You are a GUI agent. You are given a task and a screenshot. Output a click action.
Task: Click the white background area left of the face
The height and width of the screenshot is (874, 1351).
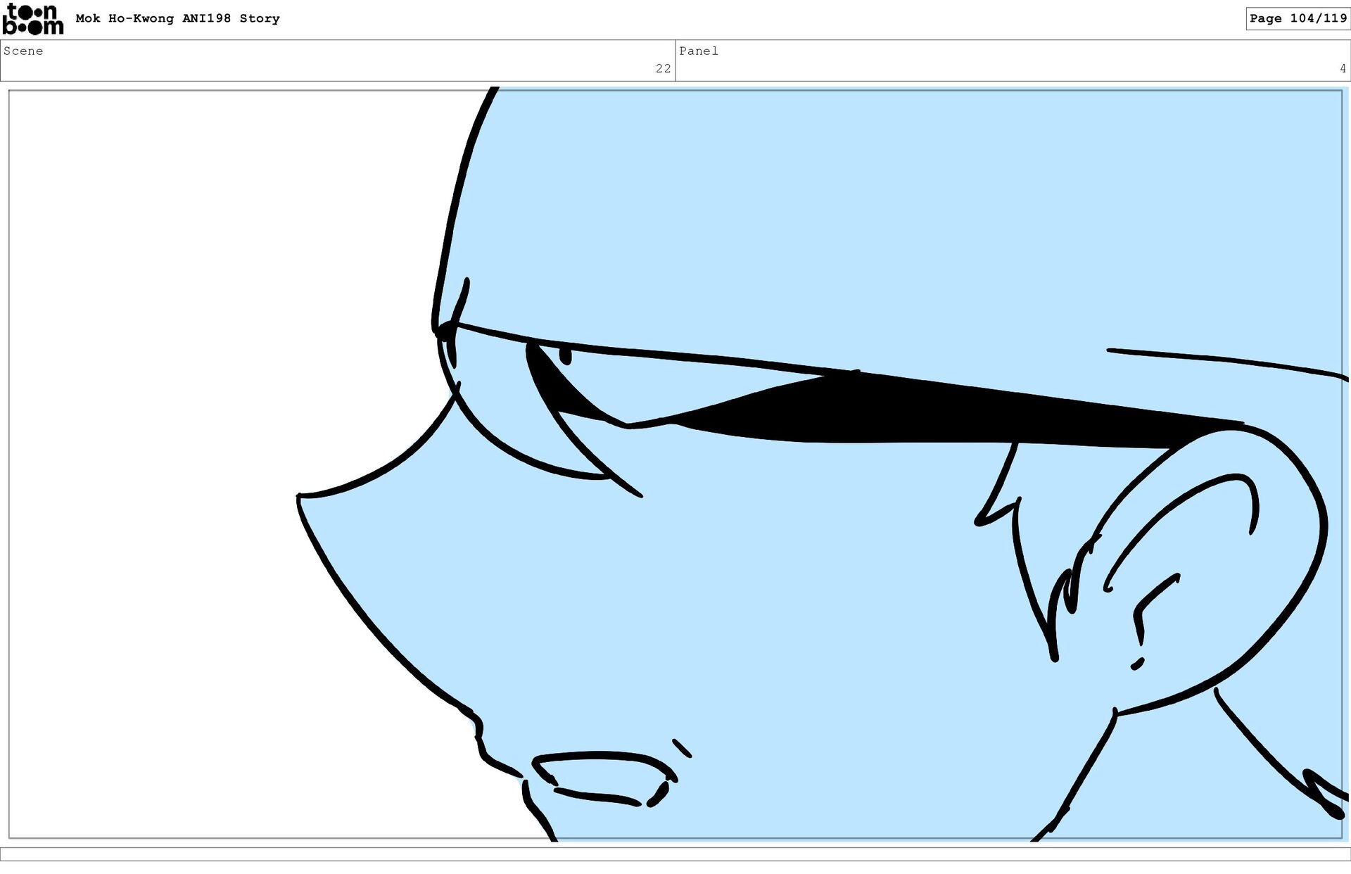[176, 422]
